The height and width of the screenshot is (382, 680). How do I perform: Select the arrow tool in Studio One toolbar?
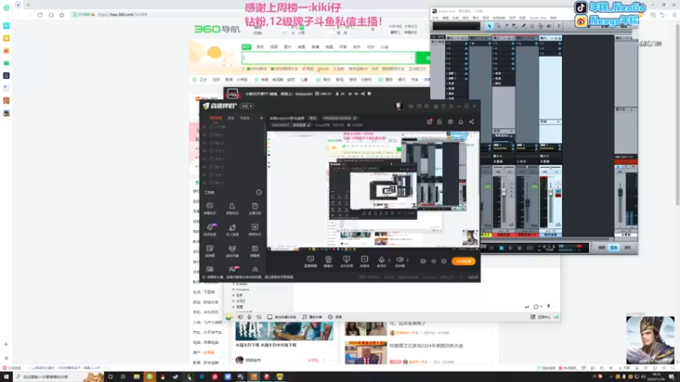[490, 26]
